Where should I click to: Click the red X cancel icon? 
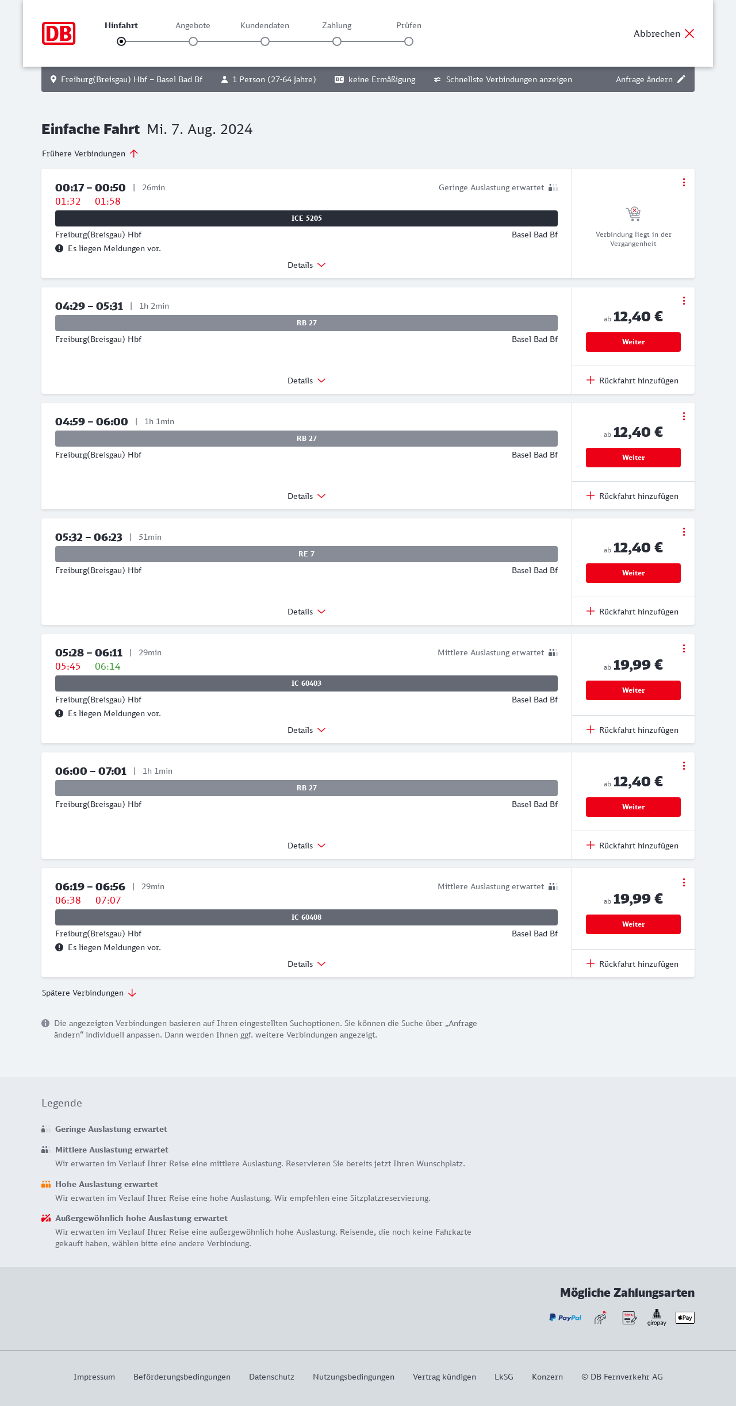click(689, 33)
